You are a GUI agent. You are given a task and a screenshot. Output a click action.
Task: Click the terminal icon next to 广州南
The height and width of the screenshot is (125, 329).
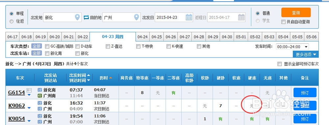(40, 96)
